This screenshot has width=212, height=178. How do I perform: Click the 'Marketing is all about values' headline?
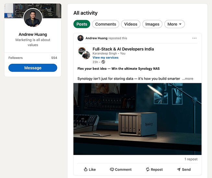(x=33, y=42)
